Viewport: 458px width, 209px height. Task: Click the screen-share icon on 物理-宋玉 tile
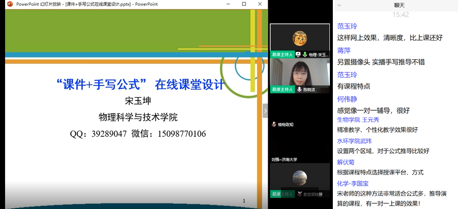pyautogui.click(x=298, y=55)
